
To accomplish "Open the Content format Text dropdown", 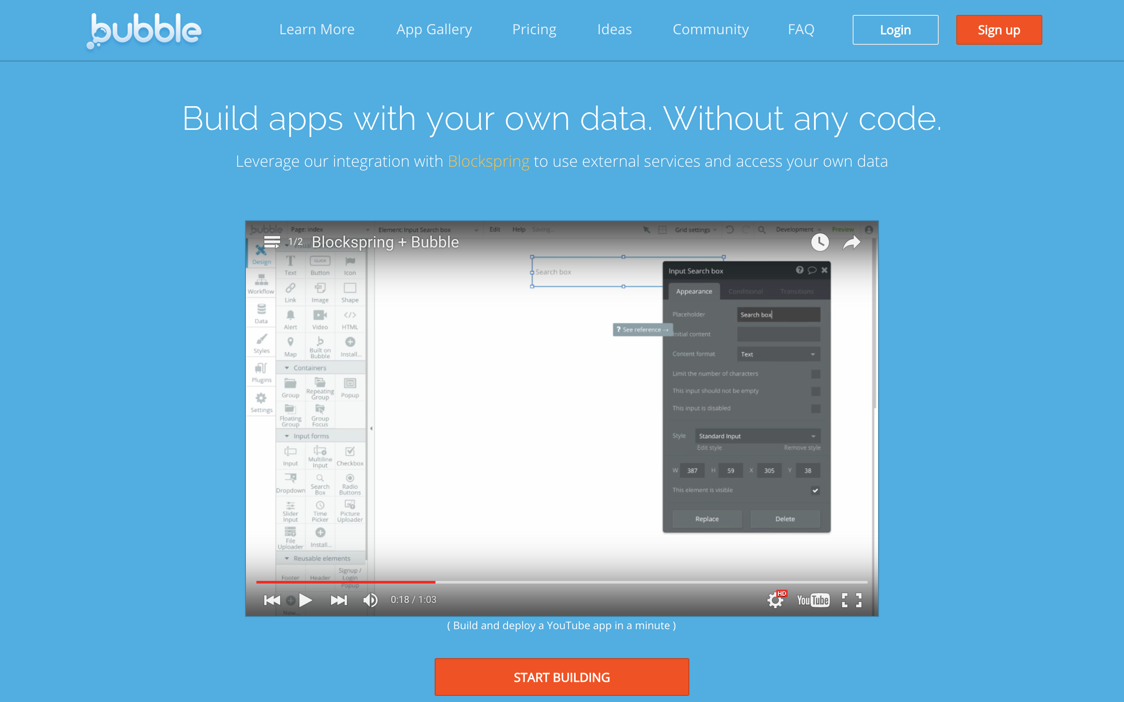I will point(778,354).
